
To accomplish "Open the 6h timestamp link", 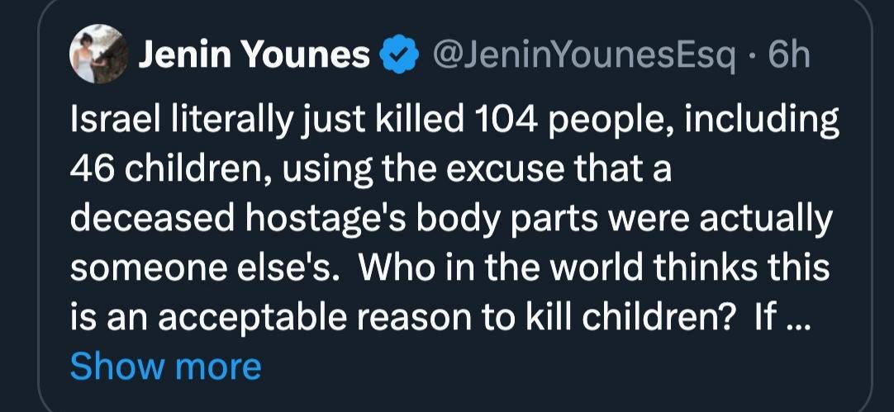I will click(788, 55).
